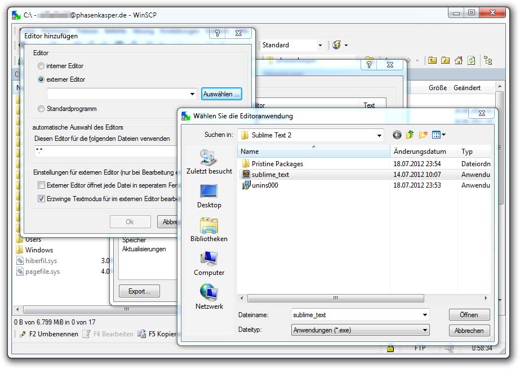Screen dimensions: 520x369
Task: Select the 'sublime_text' file entry
Action: 270,175
